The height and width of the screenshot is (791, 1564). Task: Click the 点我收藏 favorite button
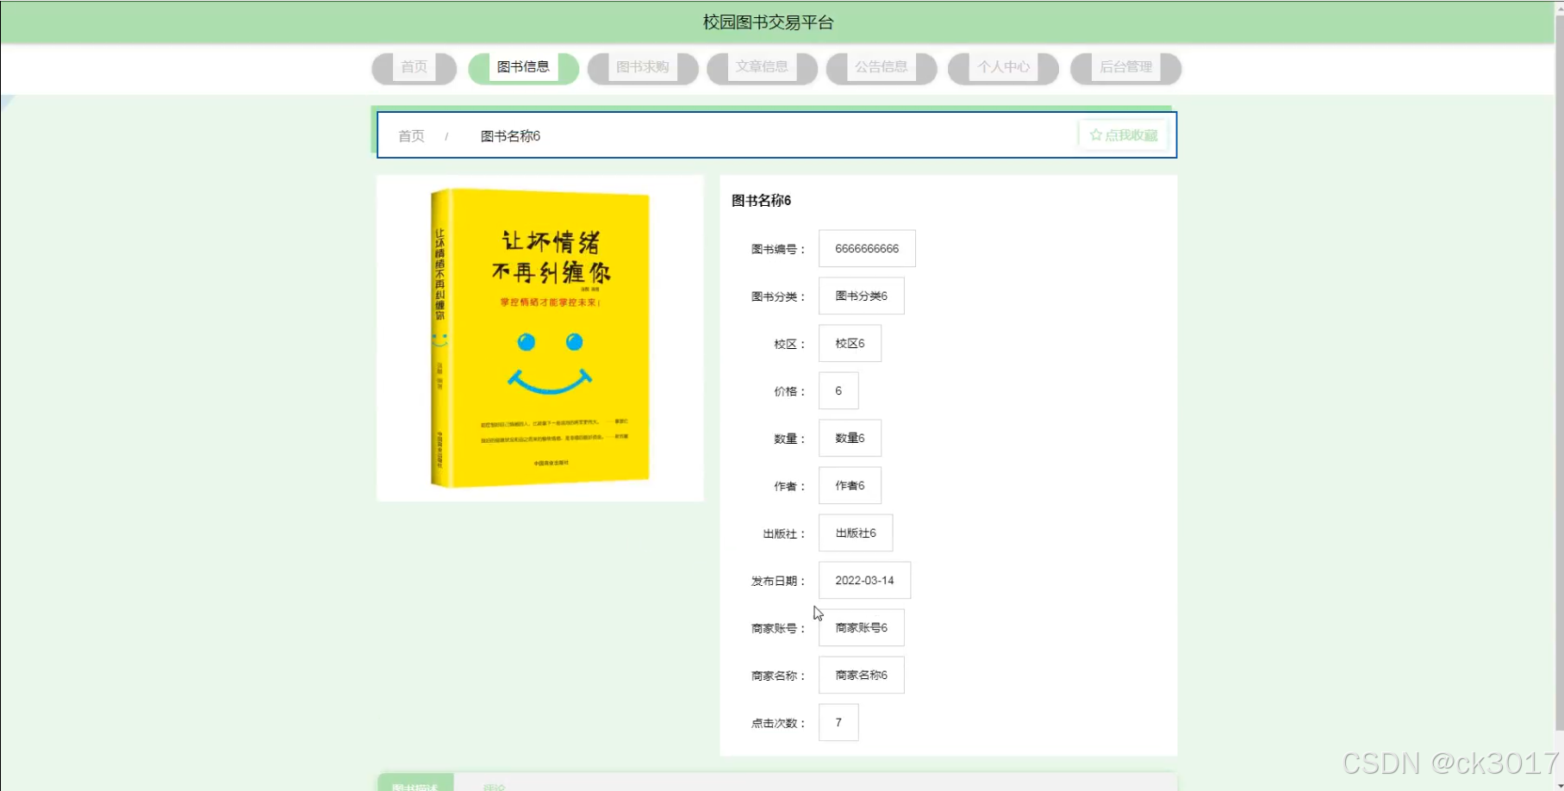click(1123, 134)
